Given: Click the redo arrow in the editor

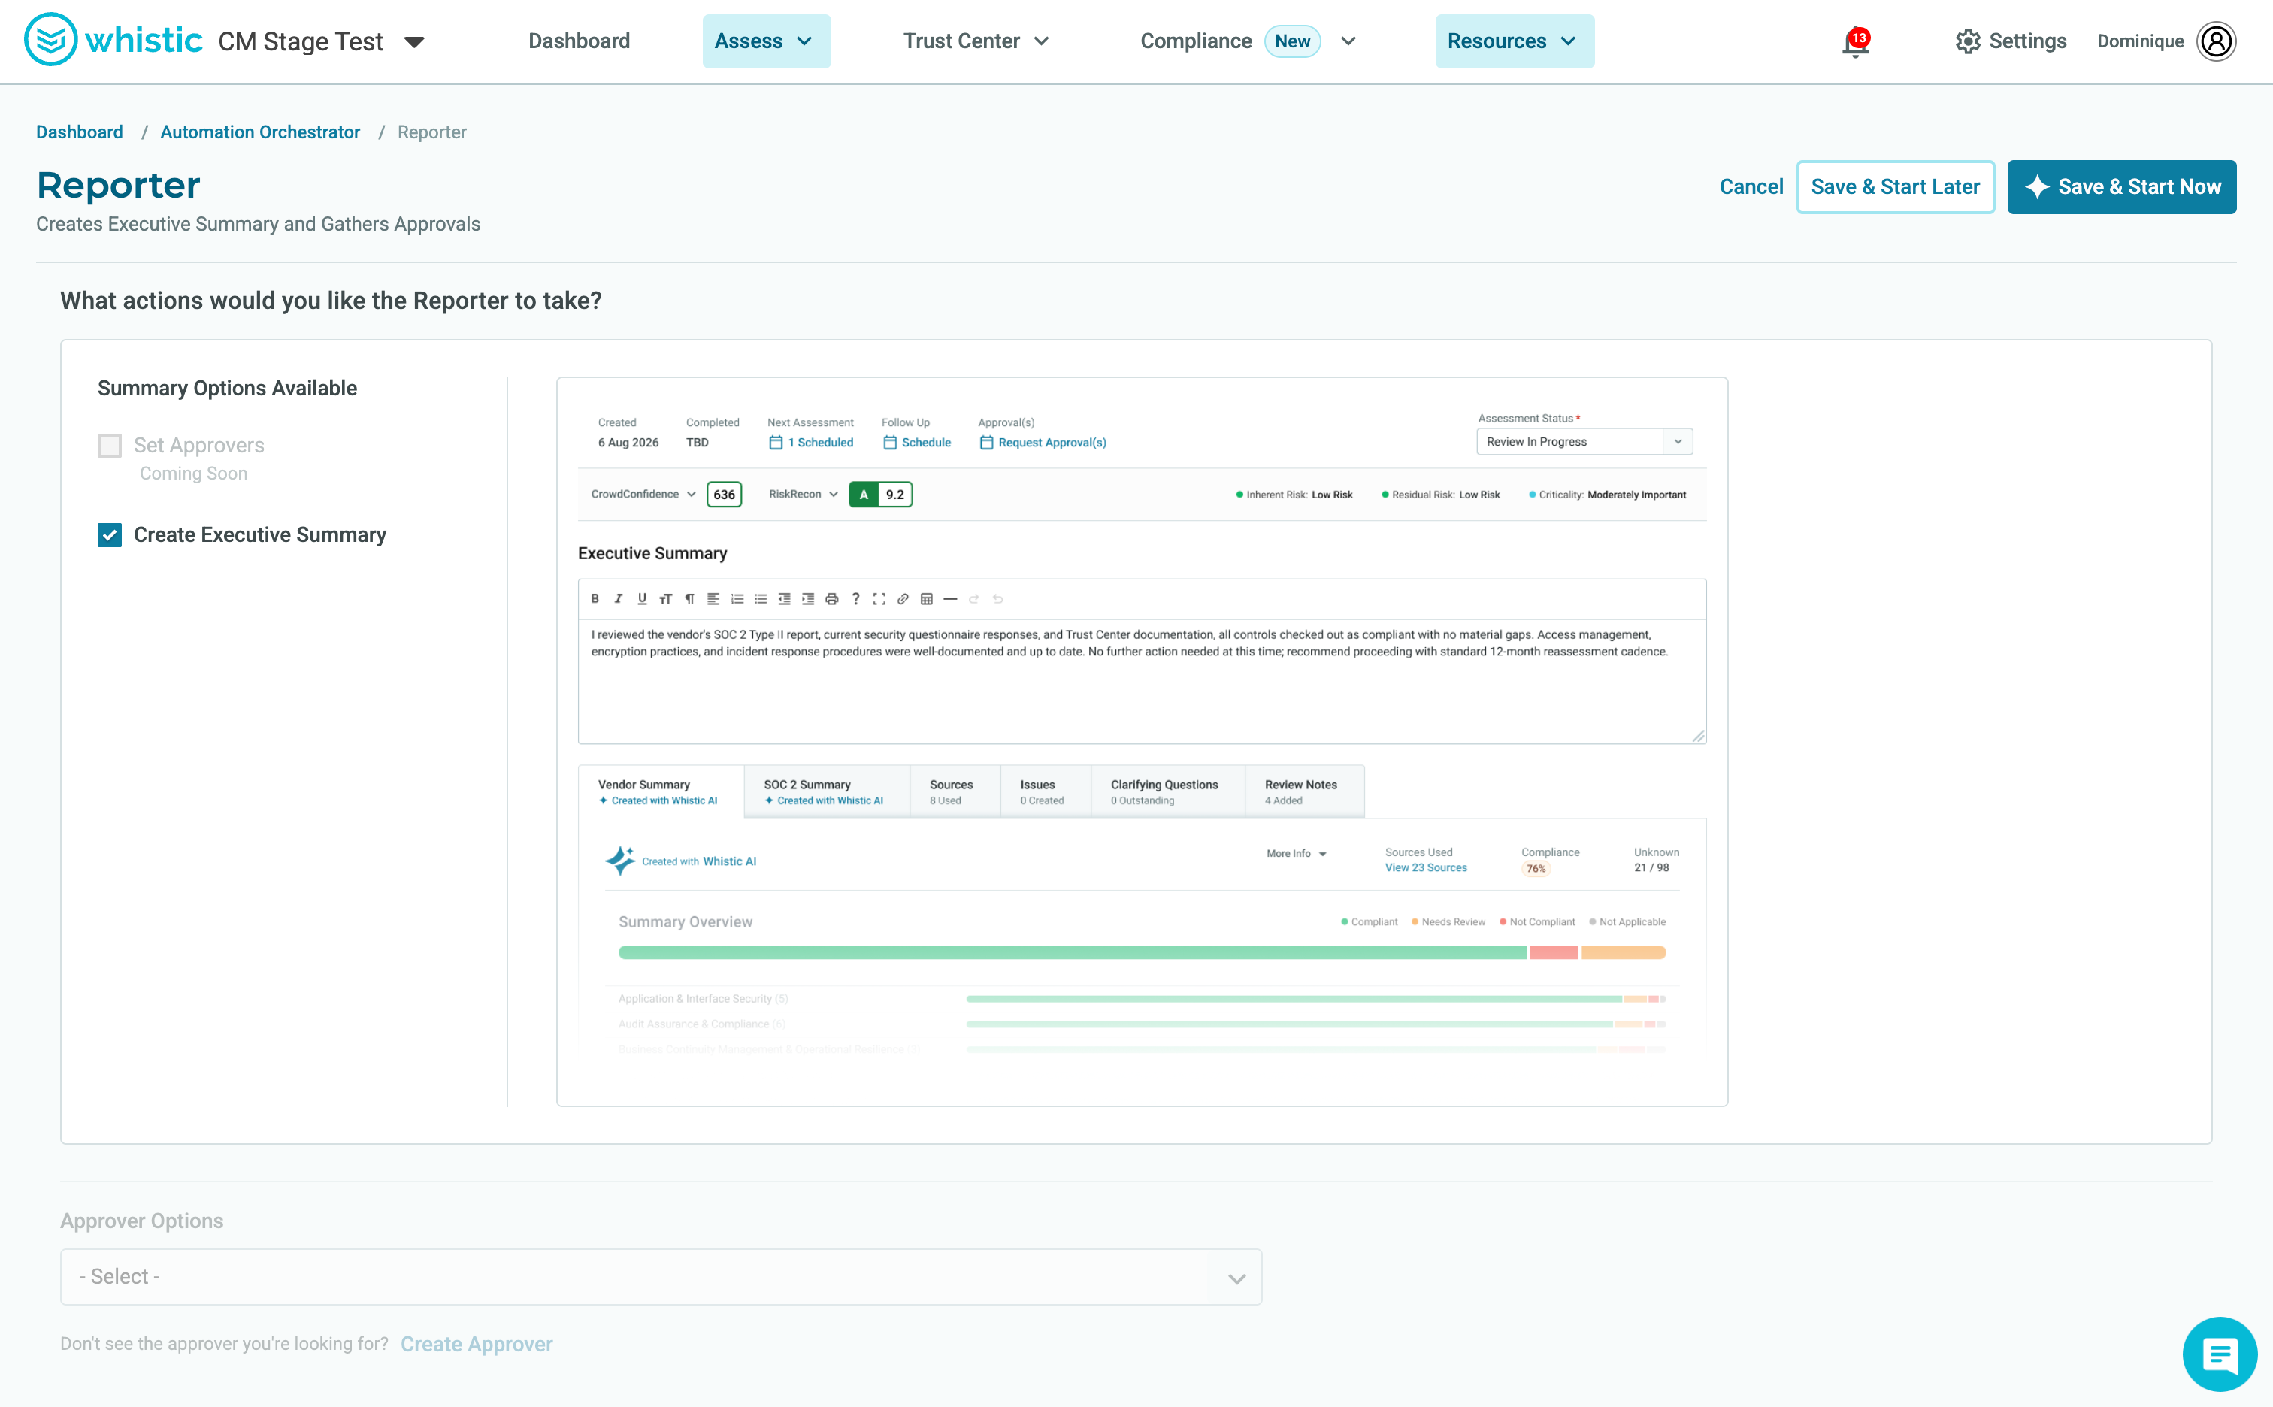Looking at the screenshot, I should click(x=974, y=598).
